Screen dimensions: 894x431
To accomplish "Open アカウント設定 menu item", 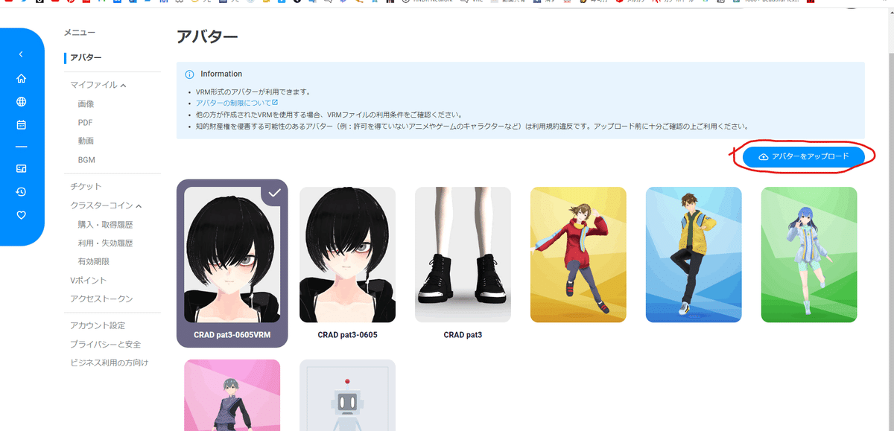I will click(98, 326).
